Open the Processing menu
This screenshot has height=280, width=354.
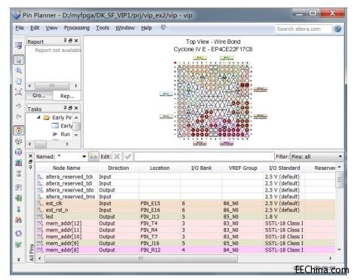(x=77, y=28)
